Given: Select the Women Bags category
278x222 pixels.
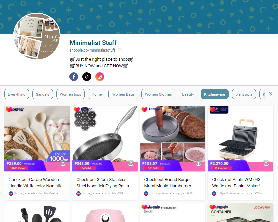Looking at the screenshot, I should (x=123, y=94).
